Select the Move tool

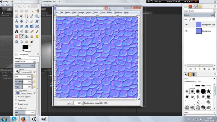[x=22, y=21]
